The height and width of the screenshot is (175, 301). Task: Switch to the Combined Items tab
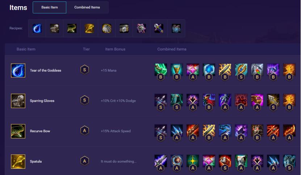[x=87, y=7]
